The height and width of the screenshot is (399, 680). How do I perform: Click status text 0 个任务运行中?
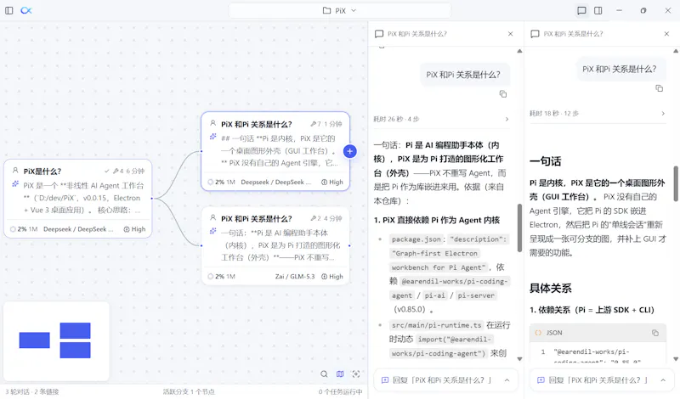click(x=340, y=391)
